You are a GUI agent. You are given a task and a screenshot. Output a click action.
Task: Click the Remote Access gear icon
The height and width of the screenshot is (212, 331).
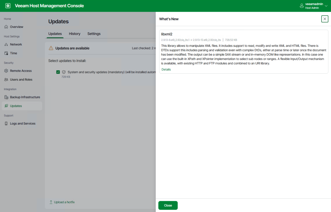tap(6, 71)
